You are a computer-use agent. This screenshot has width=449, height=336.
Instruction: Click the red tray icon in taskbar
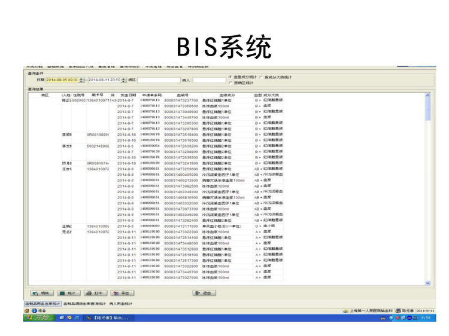[x=398, y=317]
